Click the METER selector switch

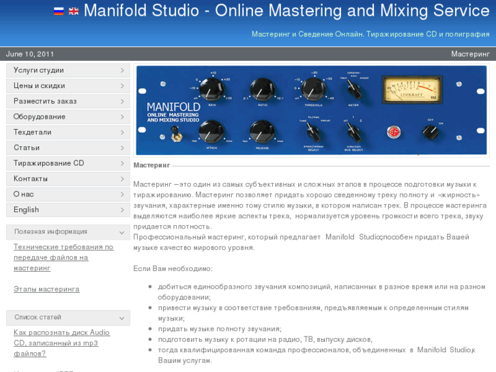353,89
